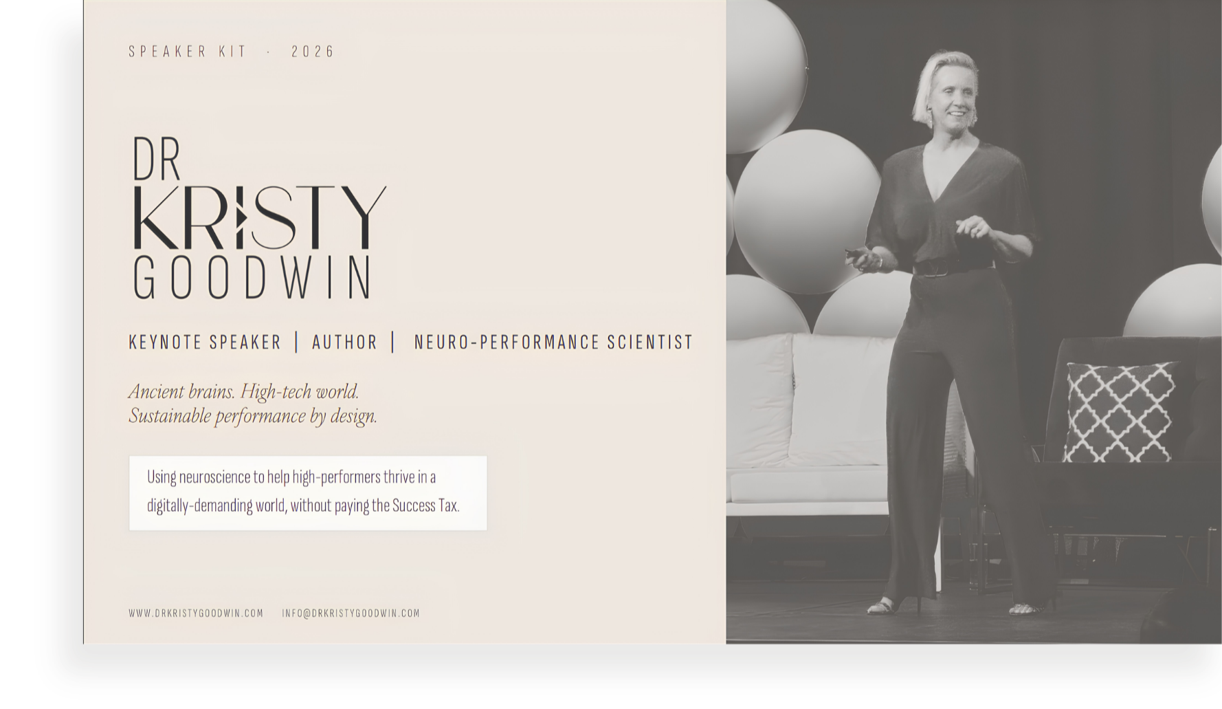Click the KEYNOTE SPEAKER label
The image size is (1222, 709).
[x=205, y=342]
